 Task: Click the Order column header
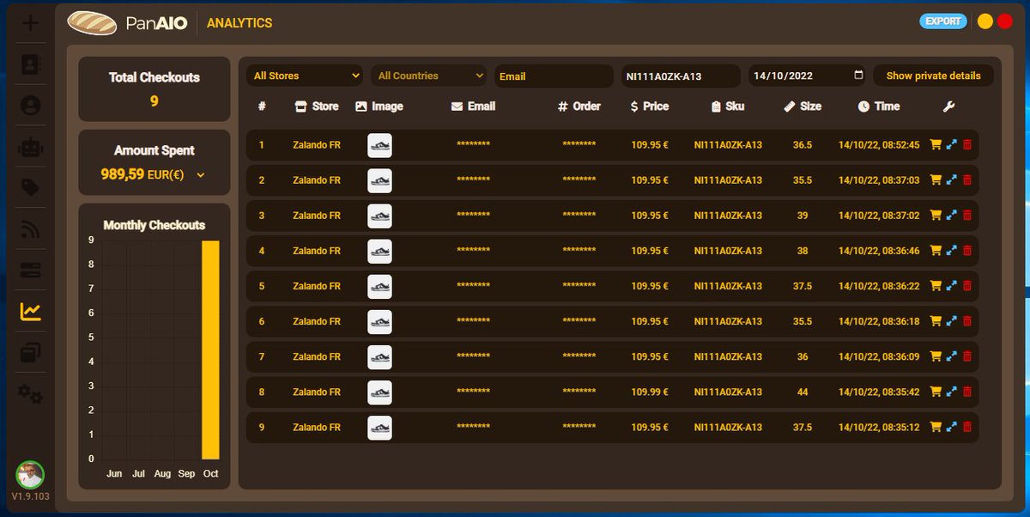(x=579, y=106)
